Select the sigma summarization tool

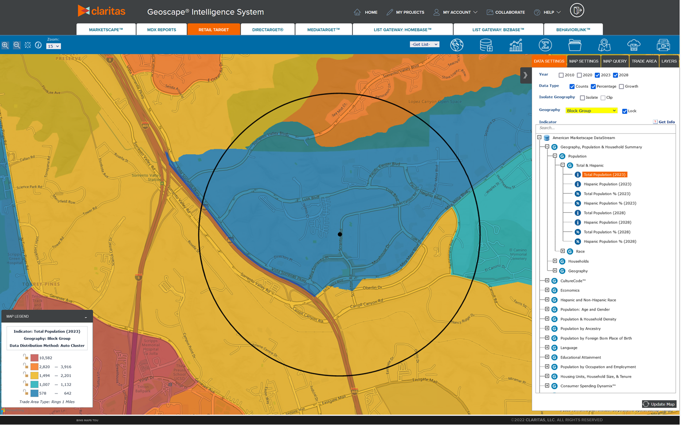545,45
